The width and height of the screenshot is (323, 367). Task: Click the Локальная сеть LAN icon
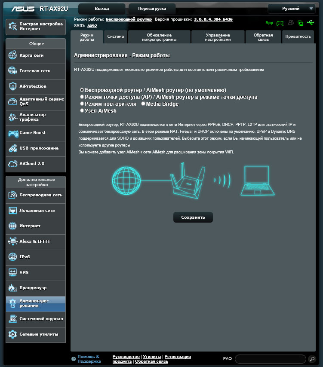click(x=12, y=211)
